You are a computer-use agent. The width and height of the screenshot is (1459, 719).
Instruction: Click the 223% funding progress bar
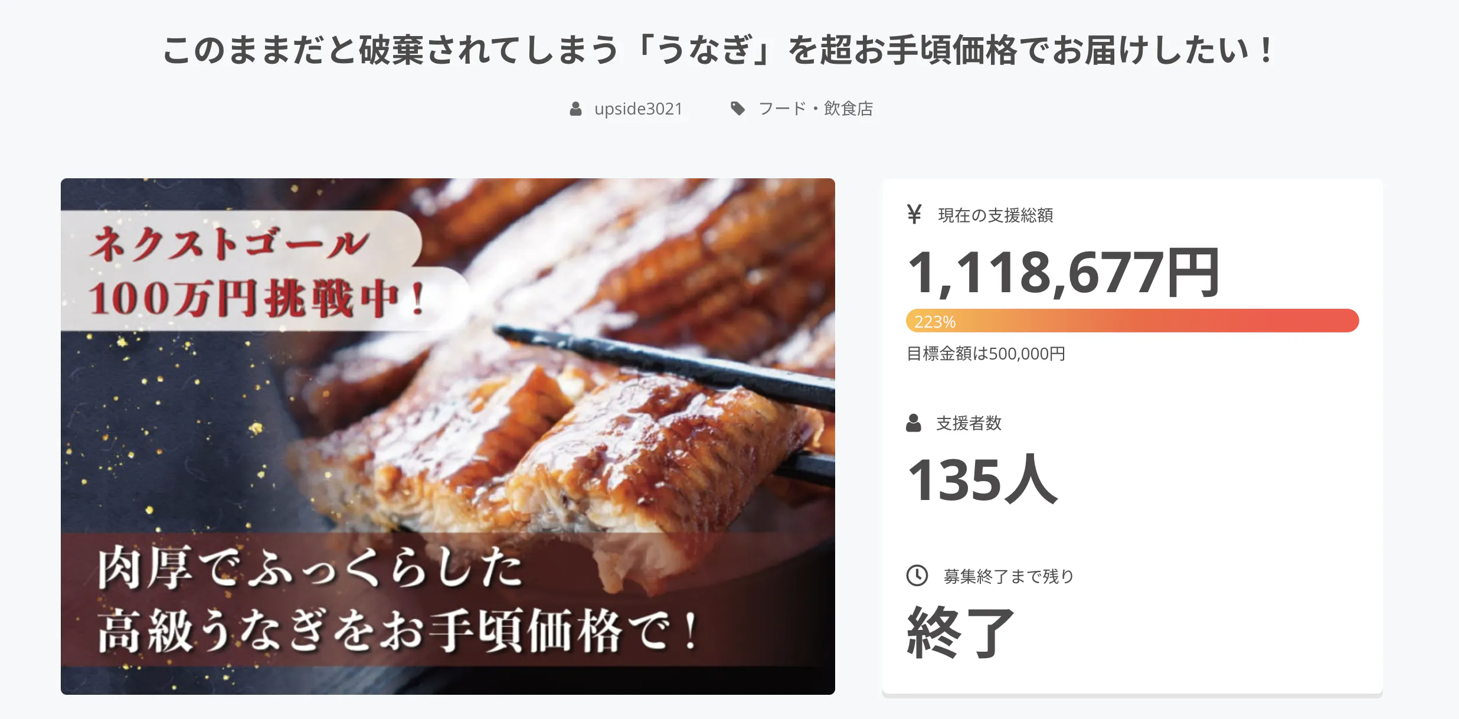tap(1132, 321)
